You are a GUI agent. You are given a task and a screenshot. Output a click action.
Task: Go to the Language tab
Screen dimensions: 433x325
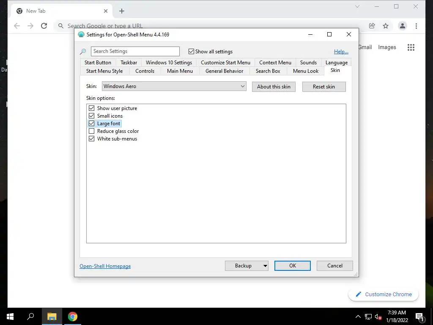[x=336, y=63]
